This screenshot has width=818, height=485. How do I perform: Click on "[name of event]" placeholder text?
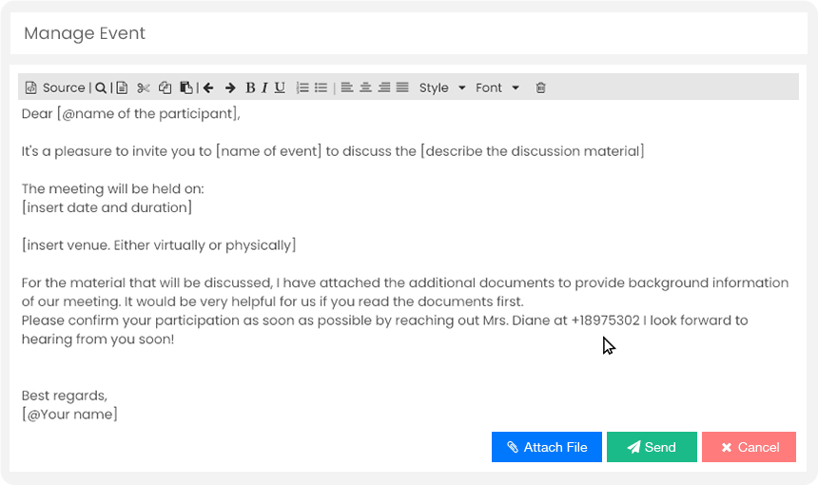[268, 151]
